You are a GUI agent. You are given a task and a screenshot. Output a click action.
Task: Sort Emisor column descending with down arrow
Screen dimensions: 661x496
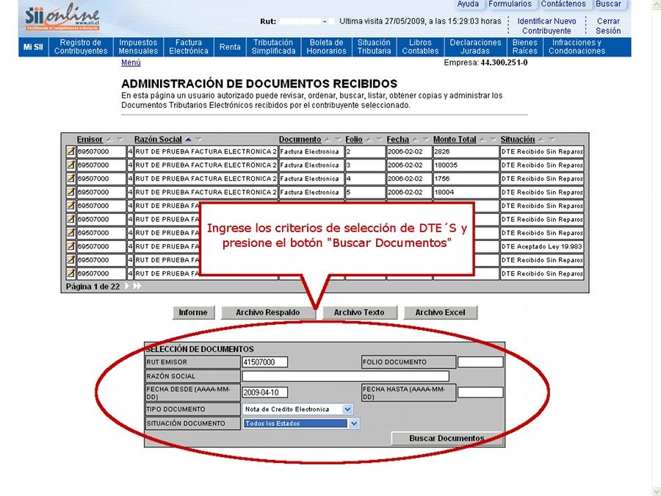pos(120,139)
